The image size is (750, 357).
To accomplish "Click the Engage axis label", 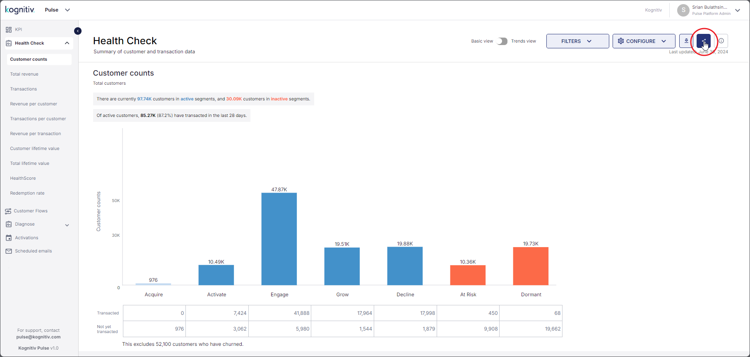I will (x=279, y=295).
